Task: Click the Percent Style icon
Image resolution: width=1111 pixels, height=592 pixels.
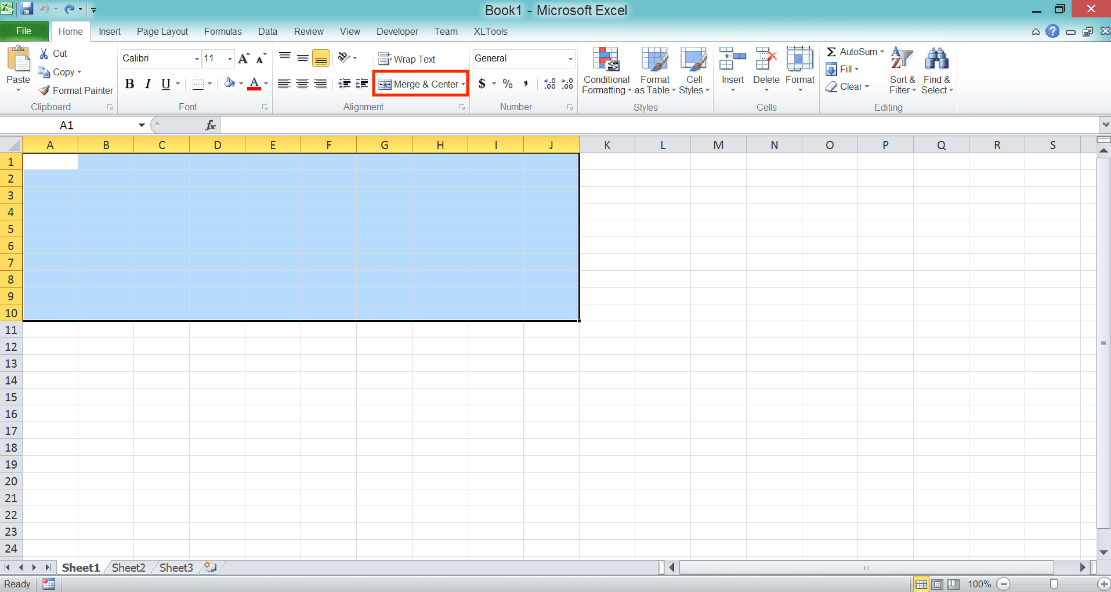Action: point(508,83)
